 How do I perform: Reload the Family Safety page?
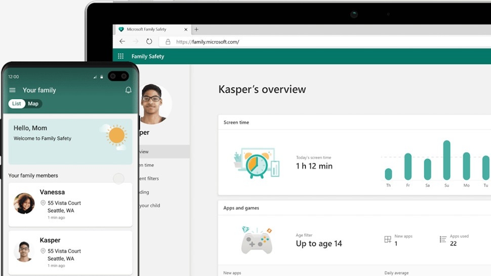coord(149,41)
